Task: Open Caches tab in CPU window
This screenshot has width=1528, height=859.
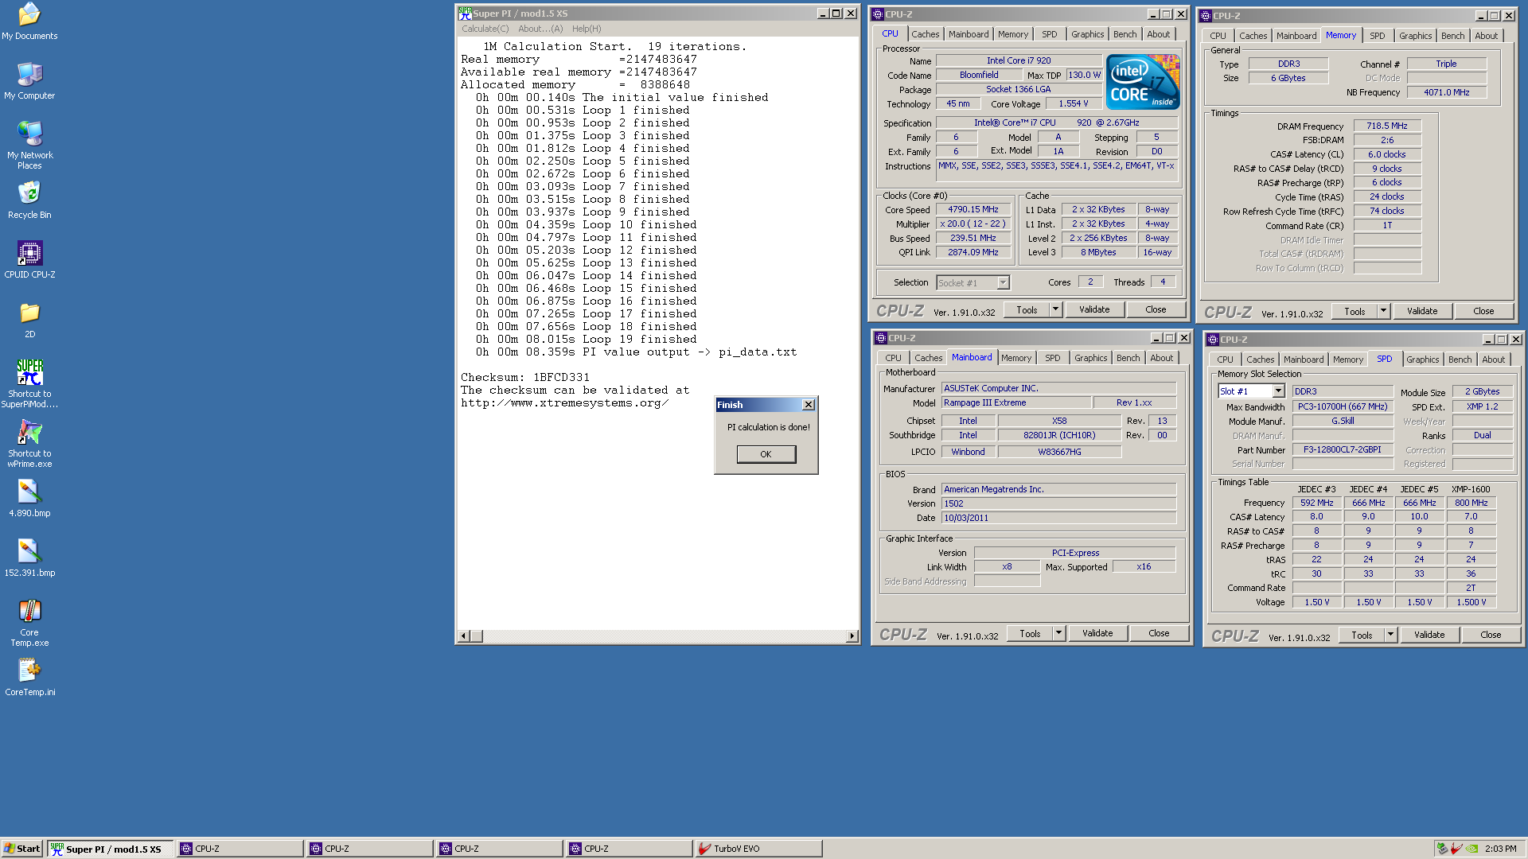Action: coord(925,34)
